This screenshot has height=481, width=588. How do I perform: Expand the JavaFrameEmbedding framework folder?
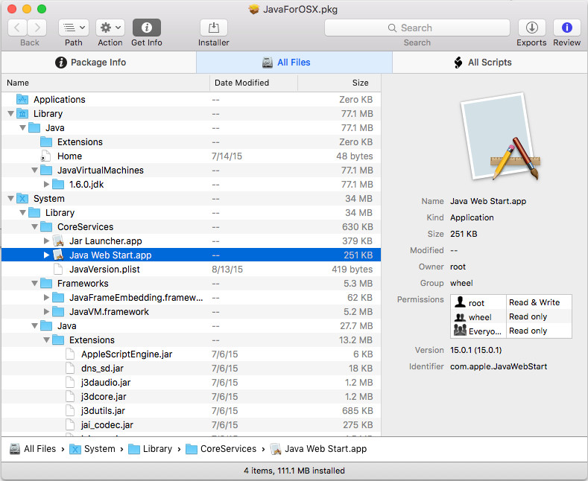(46, 297)
